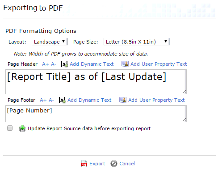218x172 pixels.
Task: Focus the Page Footer text area with [Page Number]
Action: pos(96,114)
